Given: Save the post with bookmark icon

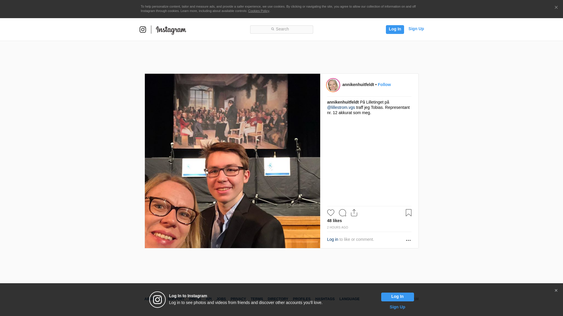Looking at the screenshot, I should click(408, 213).
